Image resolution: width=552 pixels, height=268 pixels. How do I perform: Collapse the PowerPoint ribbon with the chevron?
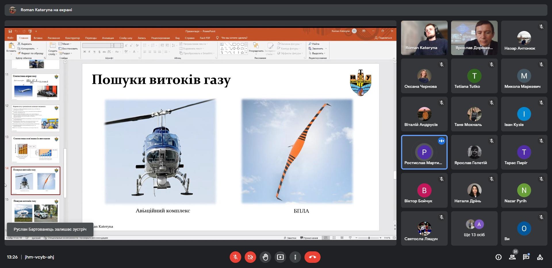pos(394,58)
